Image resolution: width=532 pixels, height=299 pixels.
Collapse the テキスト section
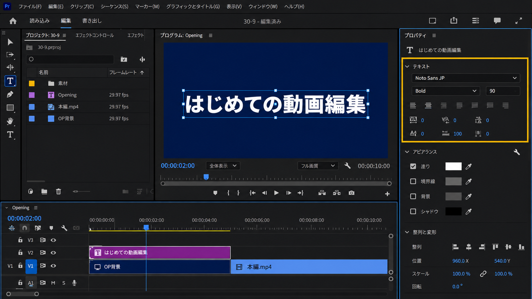pos(407,66)
